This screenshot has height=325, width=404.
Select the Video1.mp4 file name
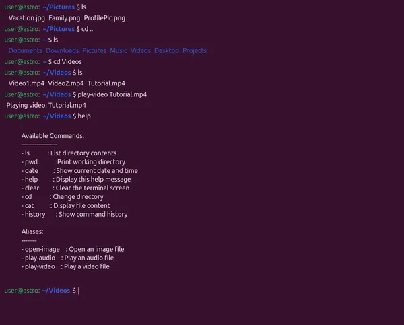[26, 83]
